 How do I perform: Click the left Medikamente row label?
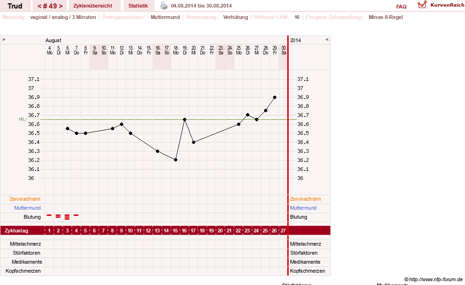[27, 262]
